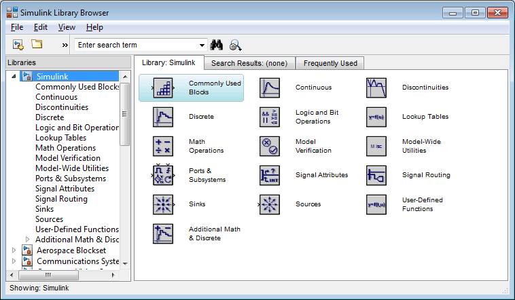Switch to the Library: Simulink tab
Image resolution: width=515 pixels, height=300 pixels.
pos(168,62)
